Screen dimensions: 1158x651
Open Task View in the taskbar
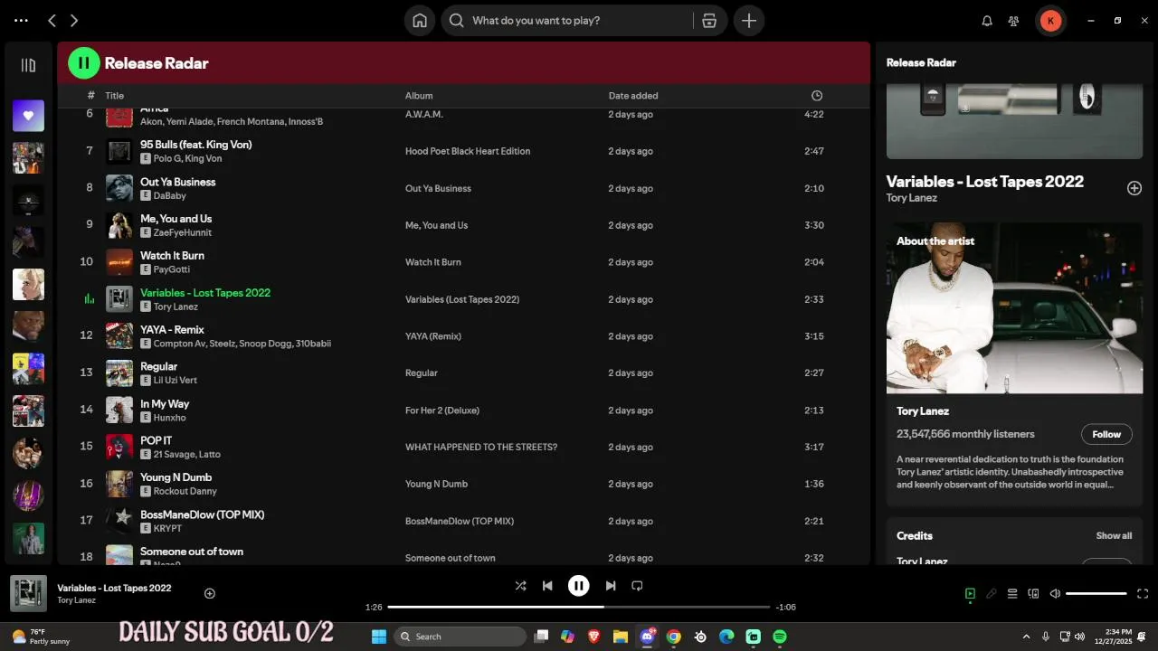tap(541, 637)
